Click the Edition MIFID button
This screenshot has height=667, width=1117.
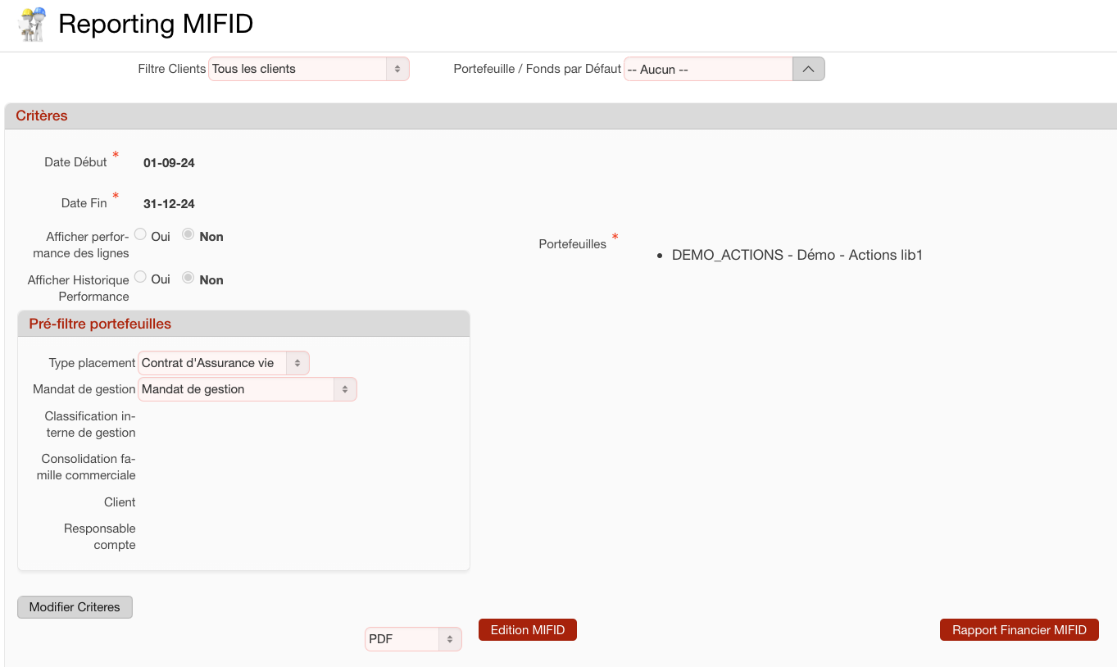click(x=527, y=630)
